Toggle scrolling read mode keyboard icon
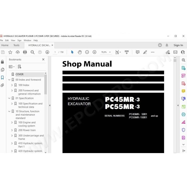This screenshot has width=187, height=187. (x=127, y=52)
